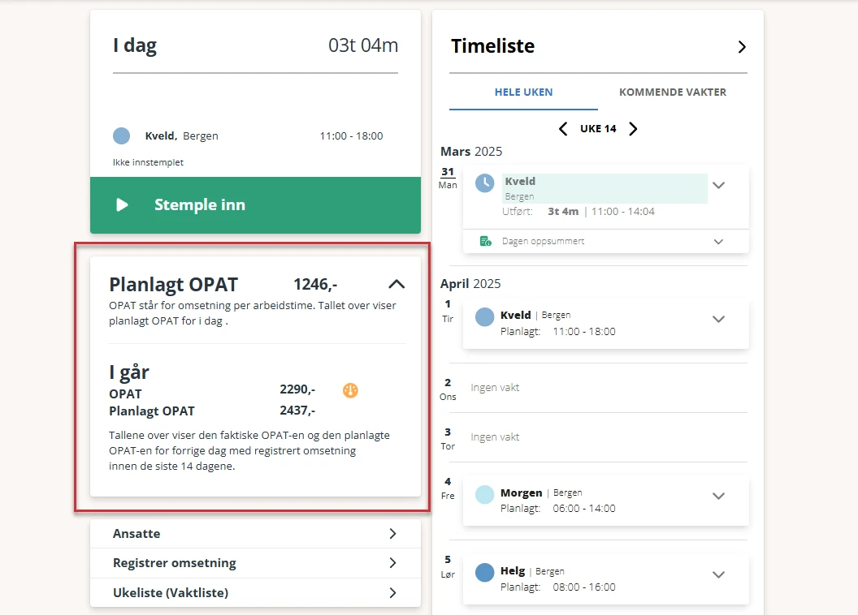Select the Hele uken tab
This screenshot has width=858, height=615.
pos(524,92)
